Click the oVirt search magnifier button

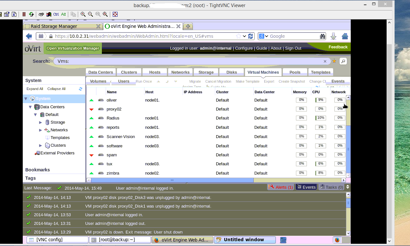[343, 61]
